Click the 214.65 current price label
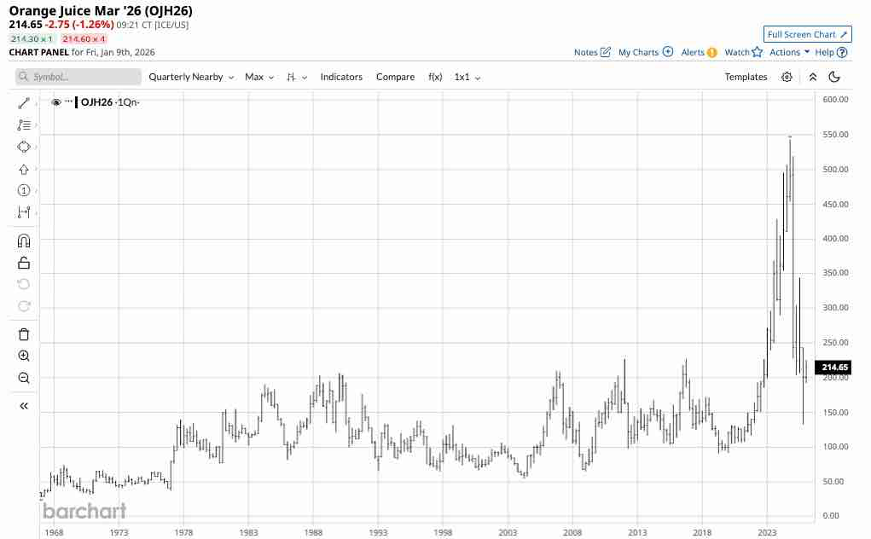Viewport: 871px width, 539px height. pos(834,367)
